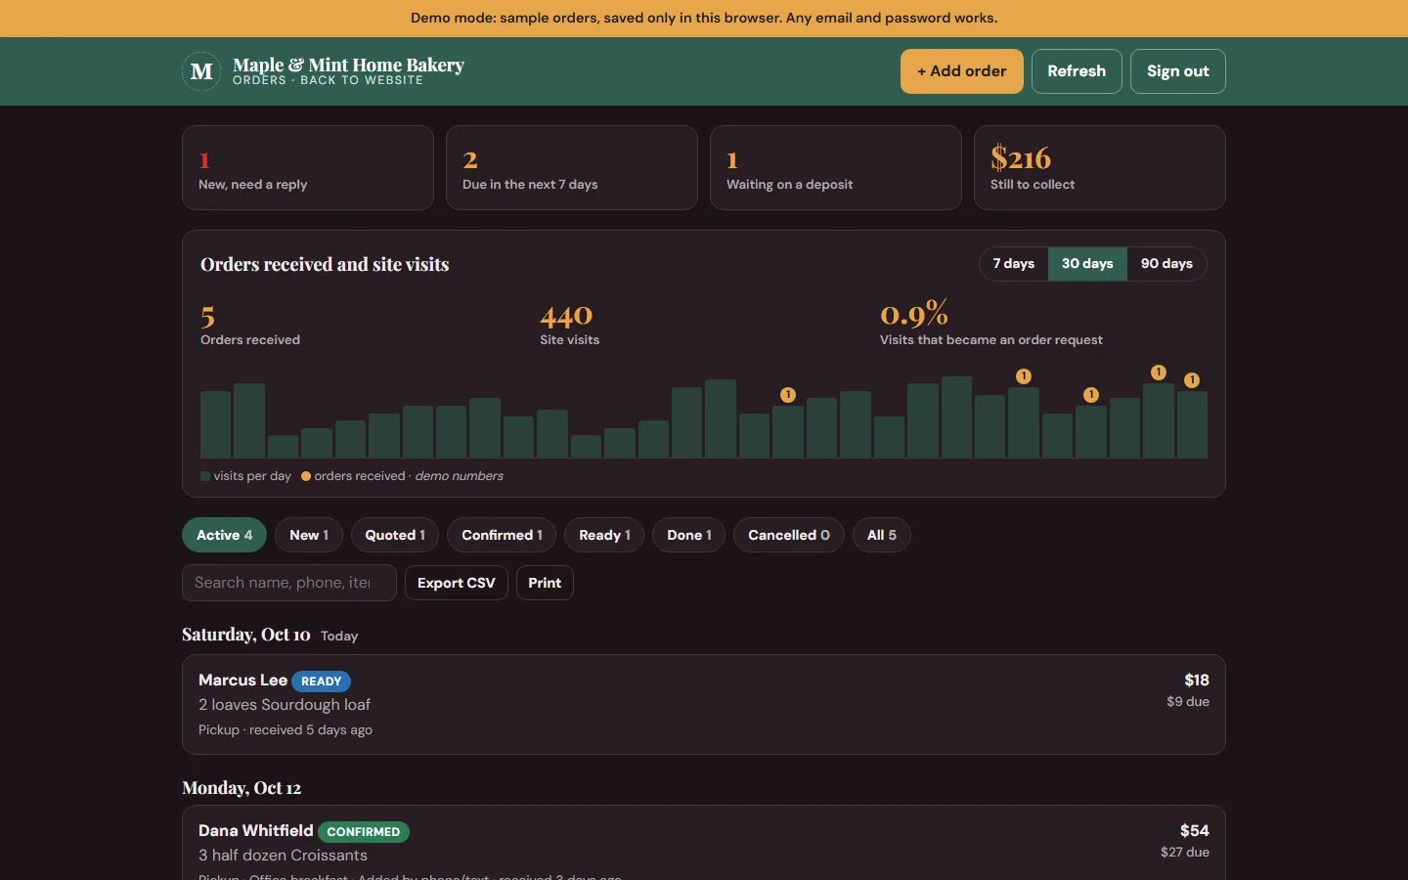The width and height of the screenshot is (1408, 880).
Task: Click the Saturday, Oct 10 heading
Action: click(x=246, y=635)
